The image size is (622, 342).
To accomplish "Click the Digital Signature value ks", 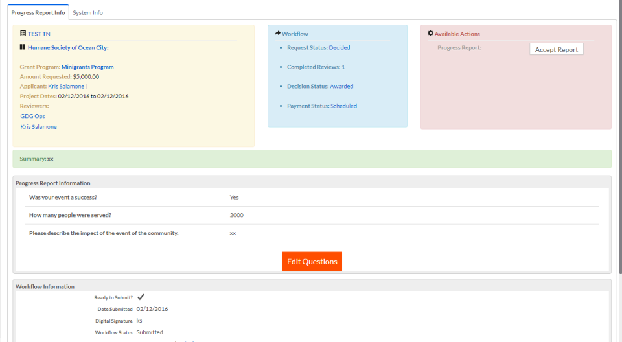I will click(139, 321).
